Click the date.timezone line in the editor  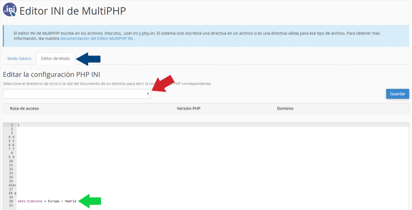tap(47, 201)
